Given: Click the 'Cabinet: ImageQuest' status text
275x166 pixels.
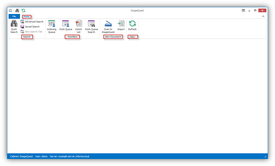Looking at the screenshot, I should (22, 157).
